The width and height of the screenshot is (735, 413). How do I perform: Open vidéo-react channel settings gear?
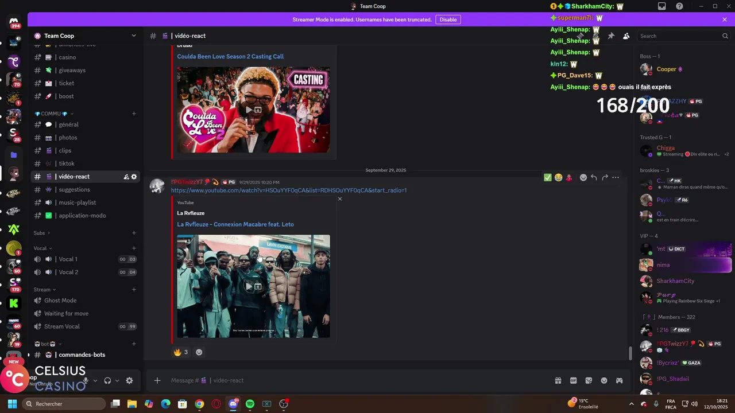134,177
